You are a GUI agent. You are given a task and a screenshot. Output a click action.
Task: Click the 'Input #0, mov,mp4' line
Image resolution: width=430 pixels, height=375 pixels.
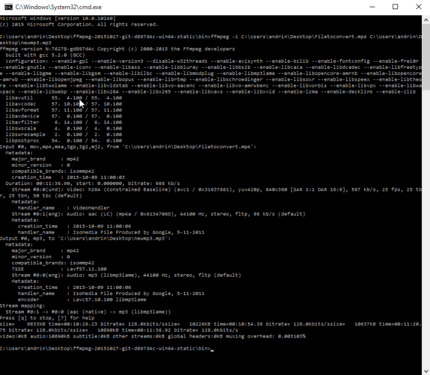click(128, 147)
